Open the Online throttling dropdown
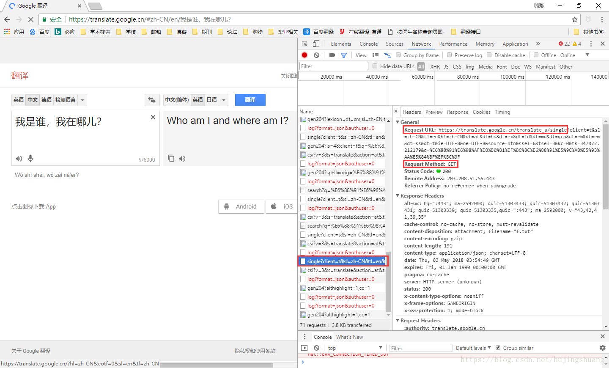This screenshot has width=609, height=368. coord(574,55)
